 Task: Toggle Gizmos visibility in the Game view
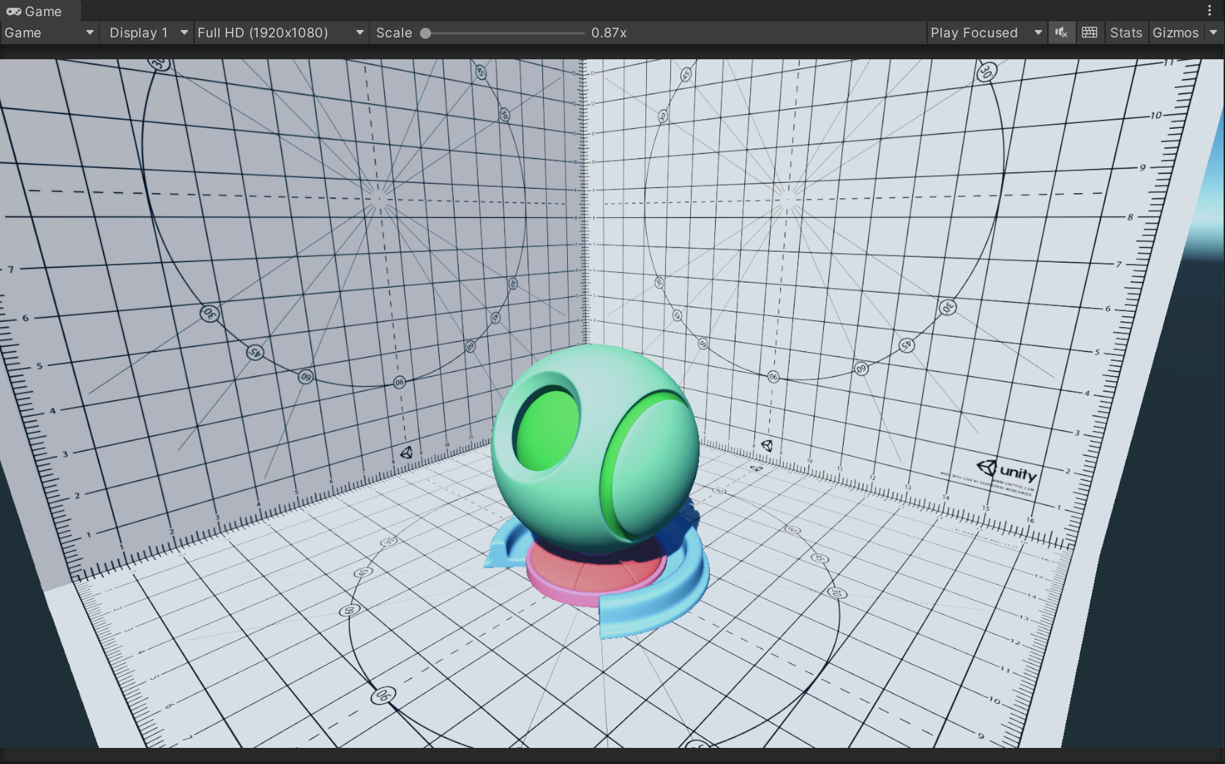pyautogui.click(x=1175, y=32)
